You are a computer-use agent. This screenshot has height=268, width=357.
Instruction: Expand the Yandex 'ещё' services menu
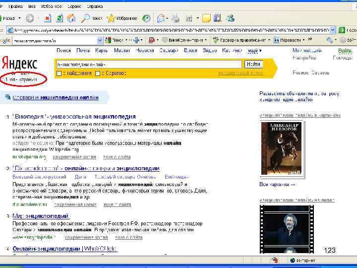[x=254, y=51]
